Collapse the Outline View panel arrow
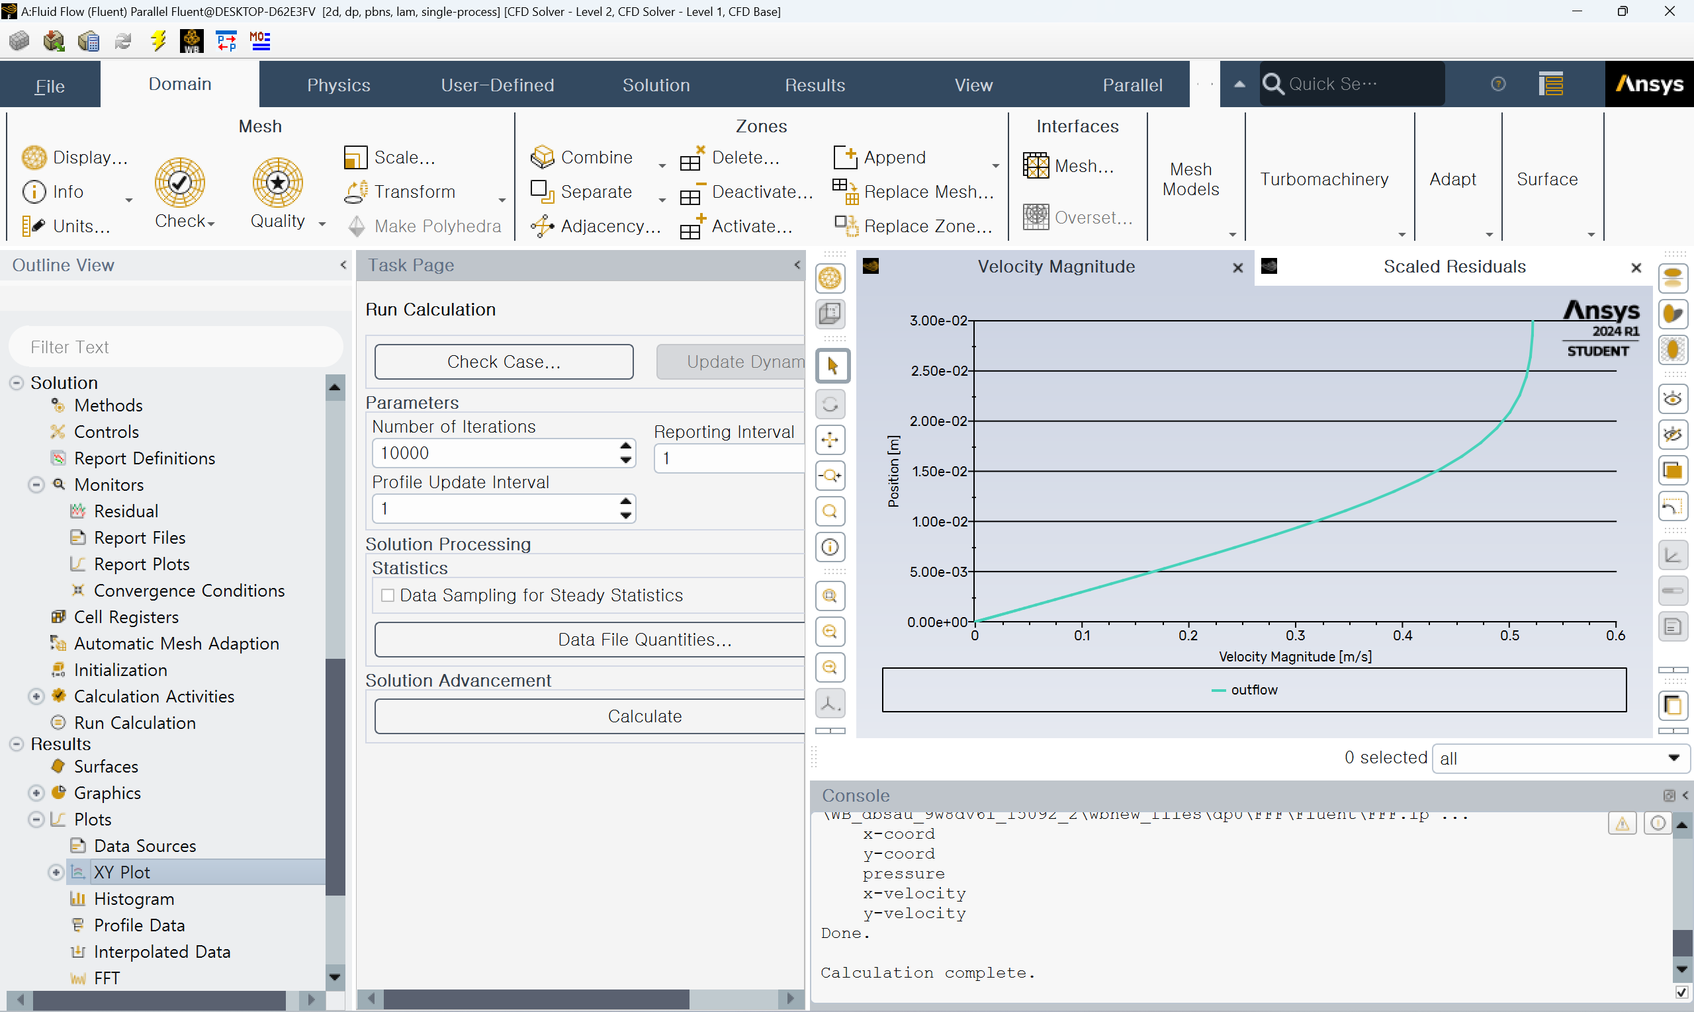Screen dimensions: 1694x1012 [x=343, y=265]
